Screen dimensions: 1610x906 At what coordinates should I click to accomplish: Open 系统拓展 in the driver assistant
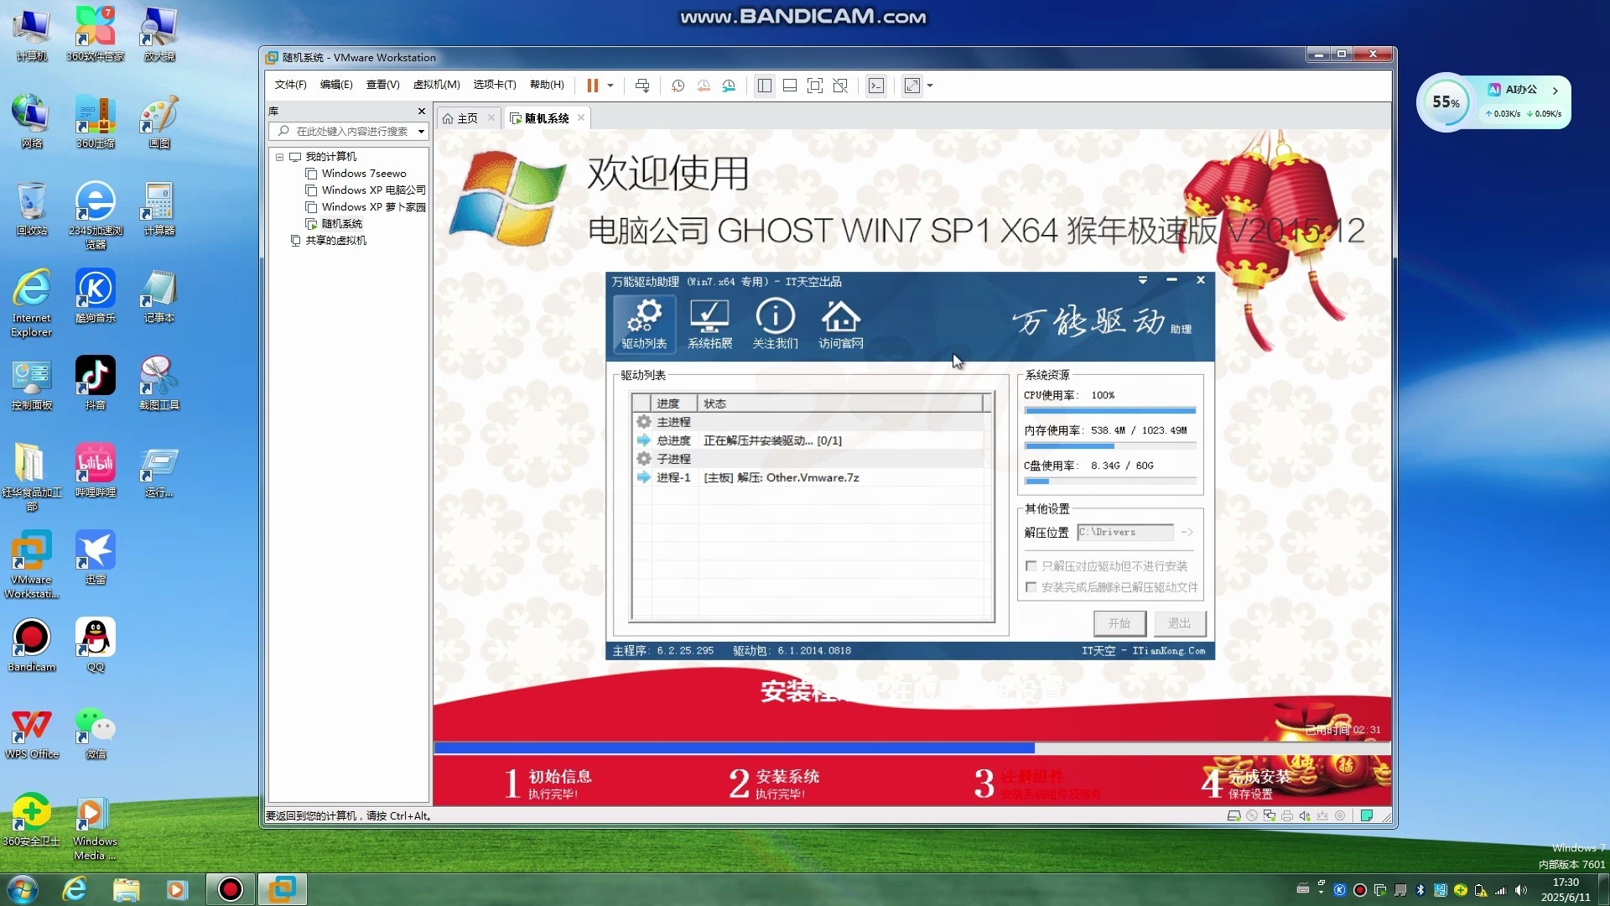click(709, 324)
